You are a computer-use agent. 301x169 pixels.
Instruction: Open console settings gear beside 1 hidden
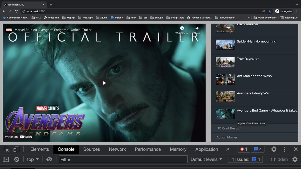click(x=295, y=159)
